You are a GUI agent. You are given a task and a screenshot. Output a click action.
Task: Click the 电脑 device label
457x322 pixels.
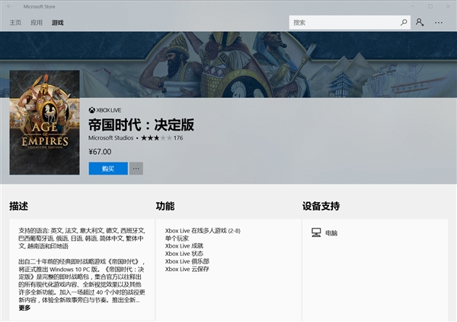click(x=331, y=233)
